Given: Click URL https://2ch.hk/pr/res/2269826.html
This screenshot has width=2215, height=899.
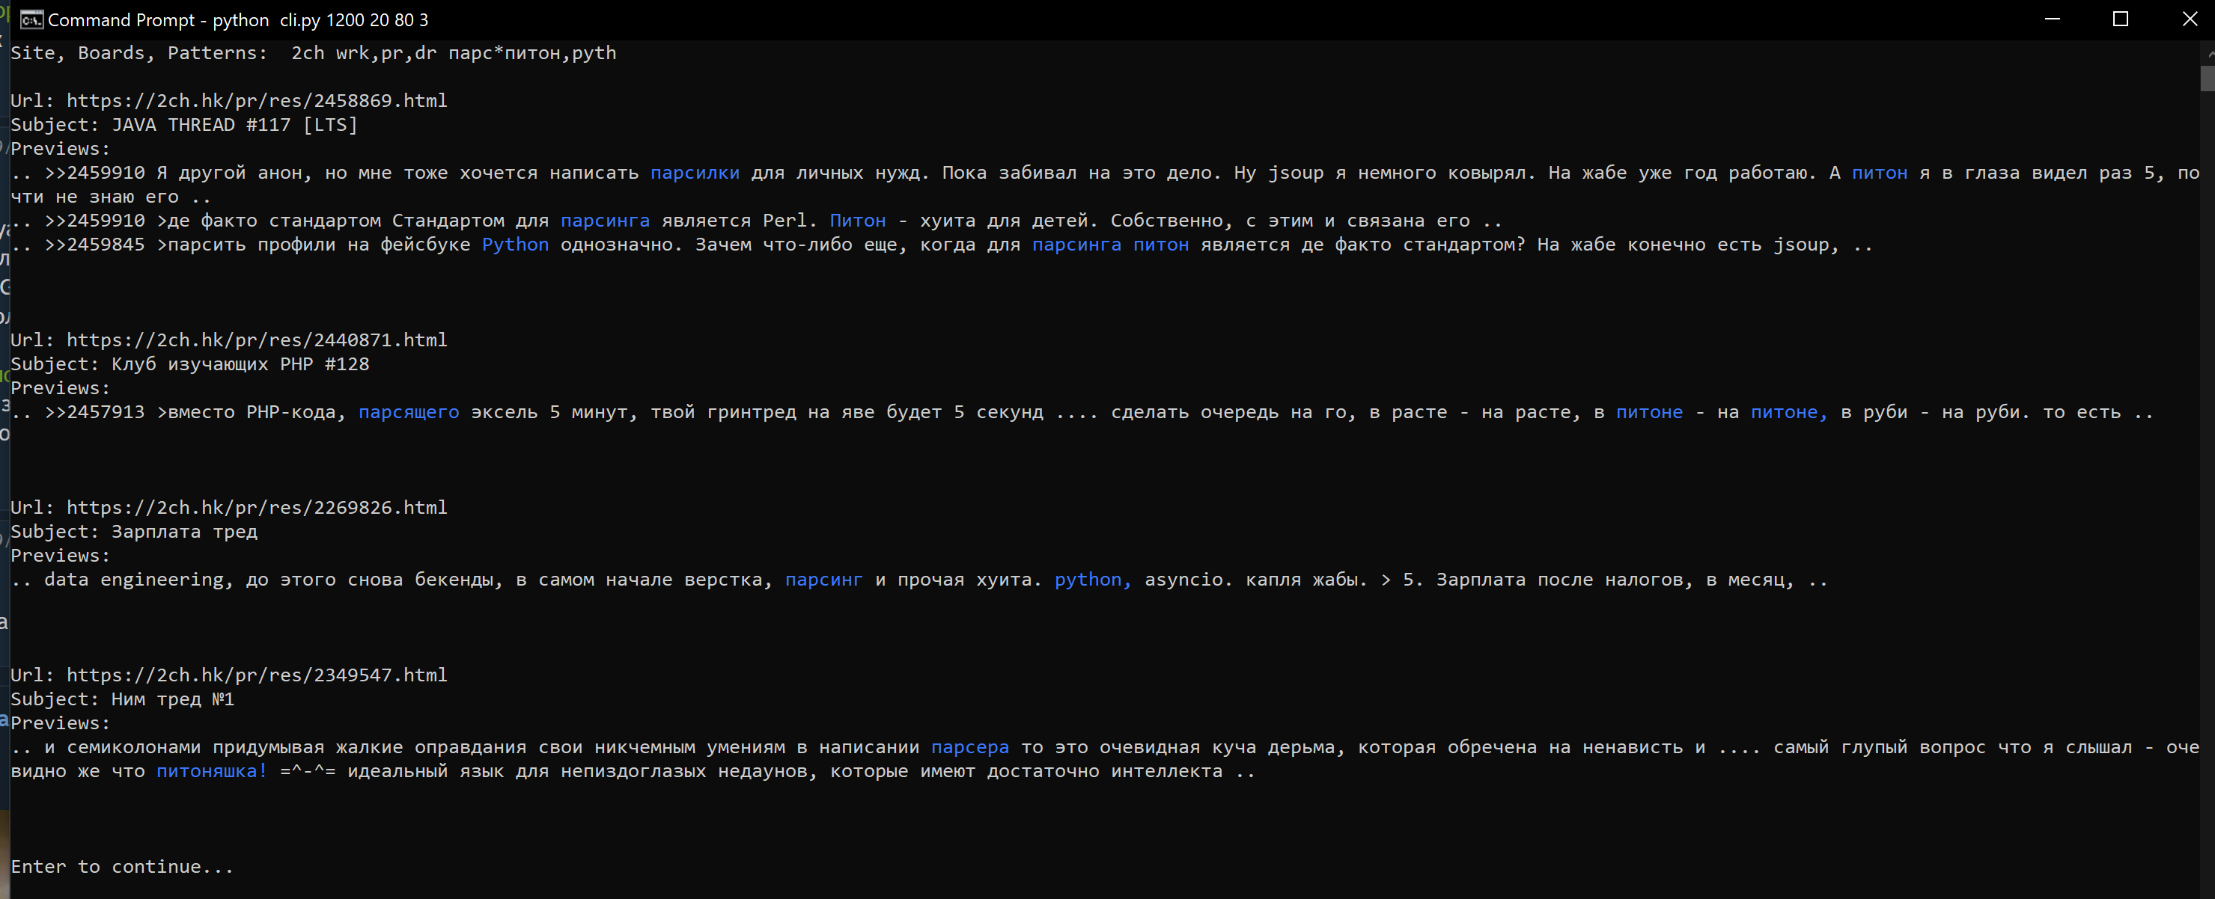Looking at the screenshot, I should (257, 508).
